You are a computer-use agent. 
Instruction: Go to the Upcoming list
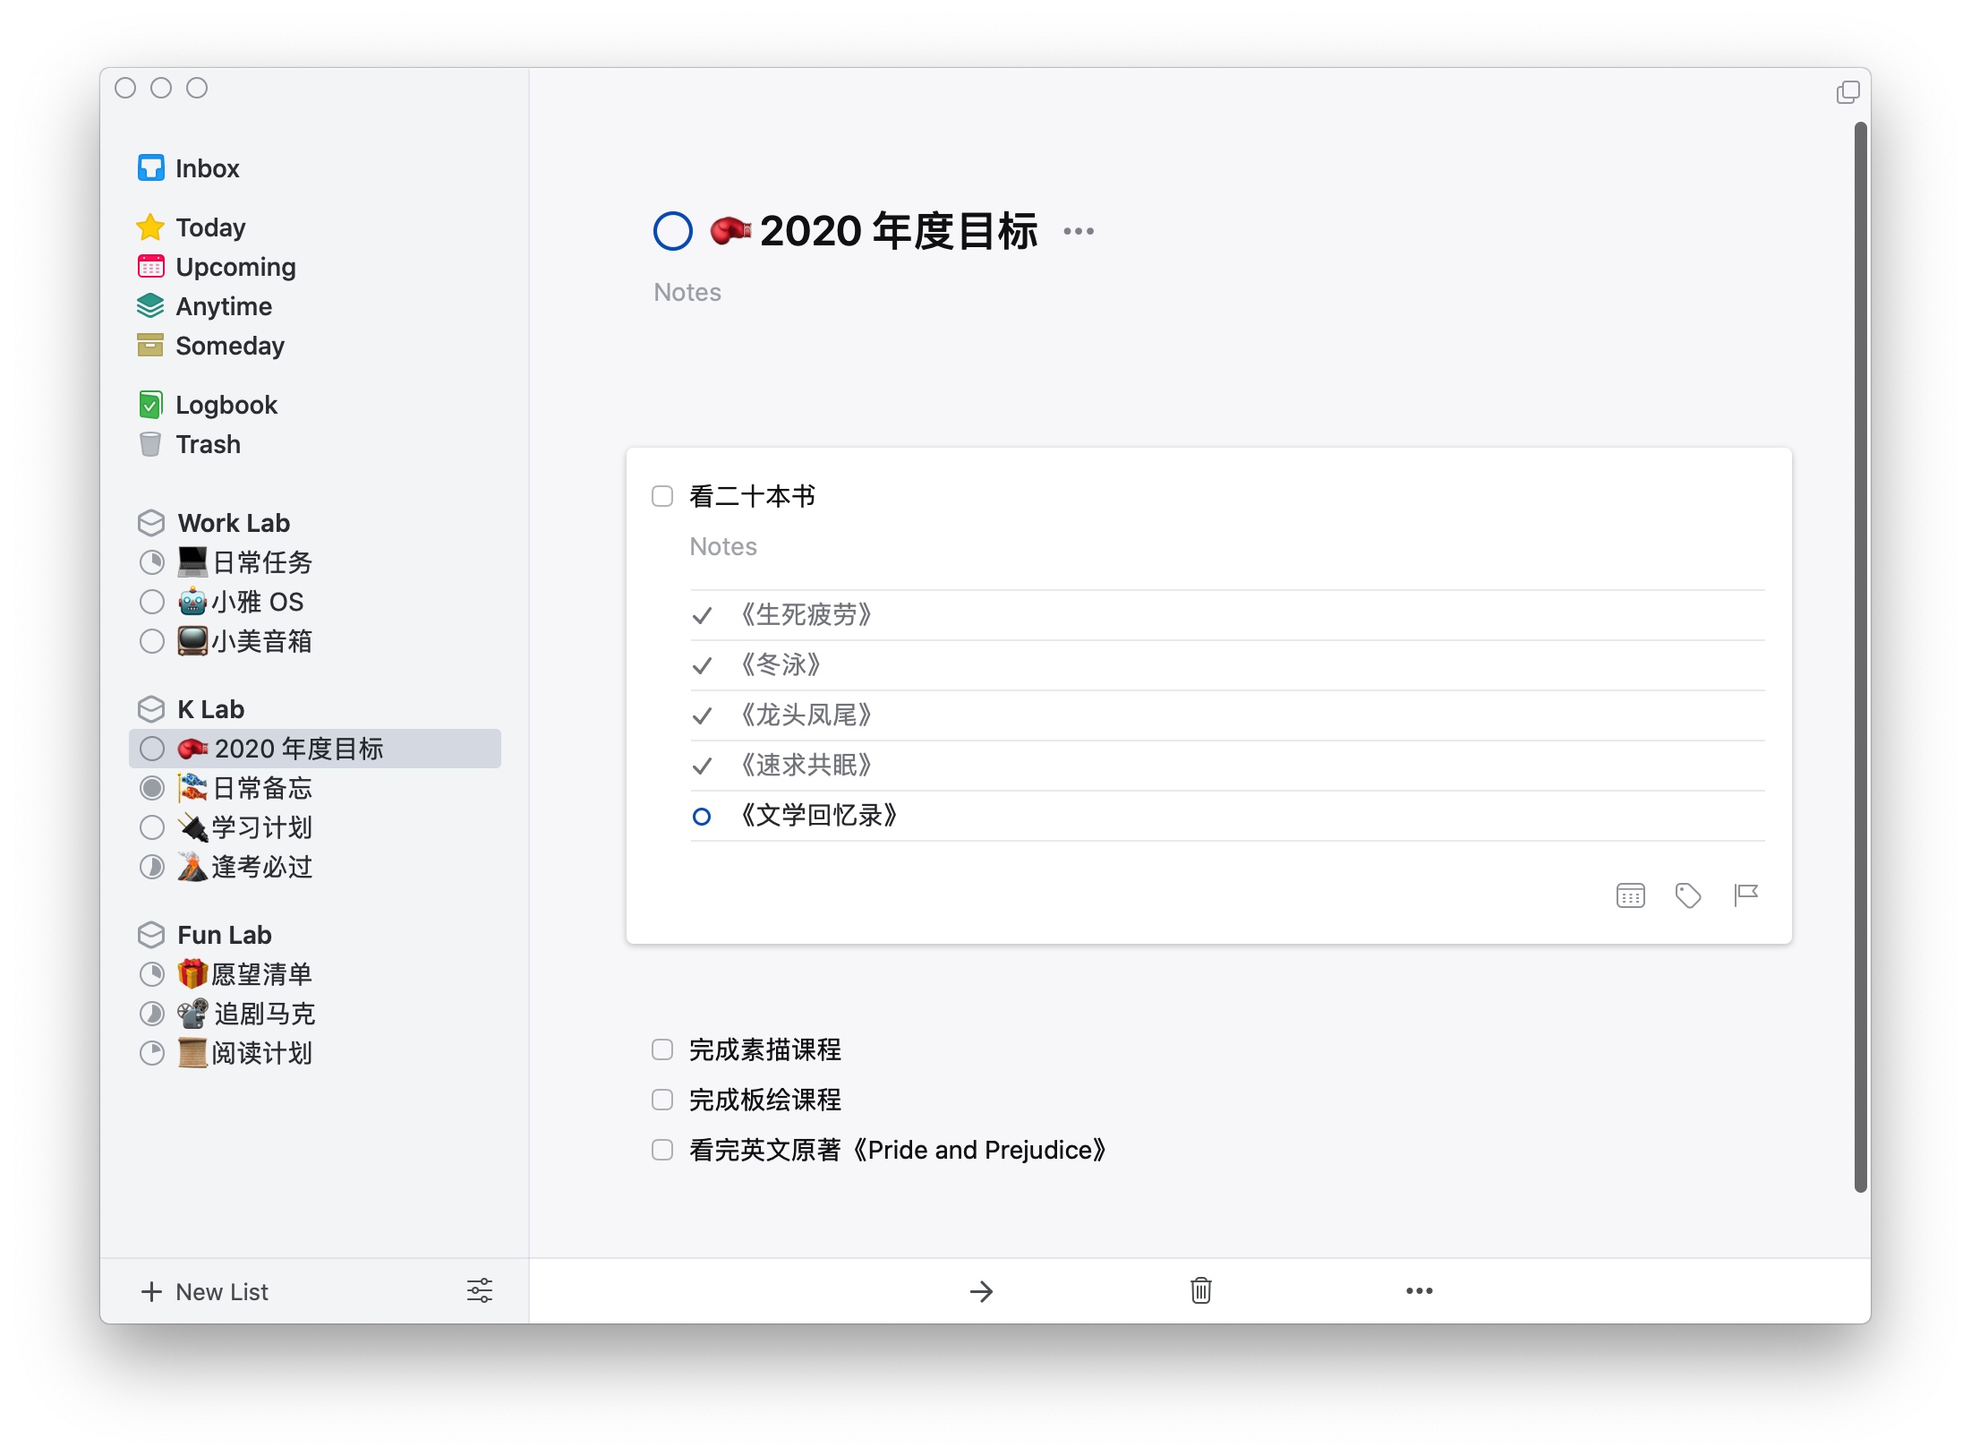pos(235,267)
